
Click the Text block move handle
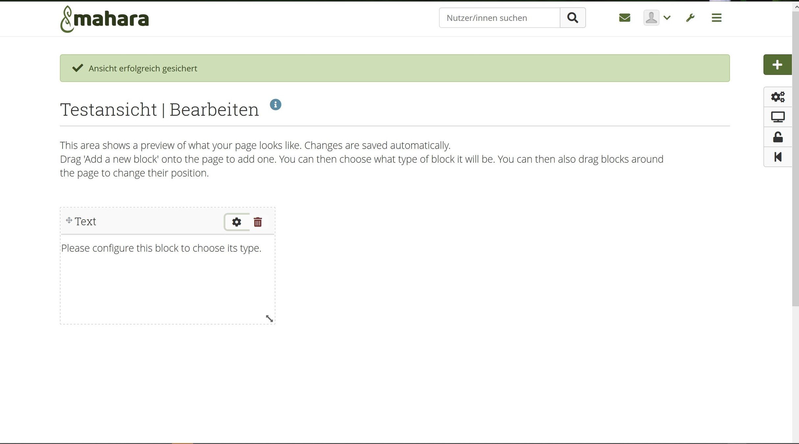point(69,220)
